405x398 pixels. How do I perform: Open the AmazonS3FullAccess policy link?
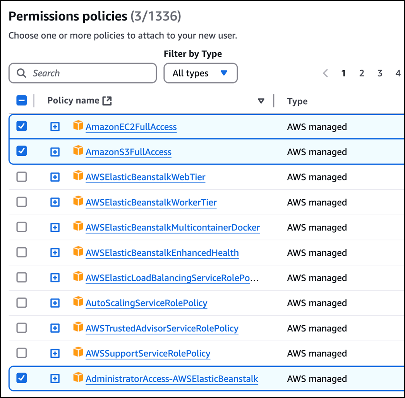(129, 152)
